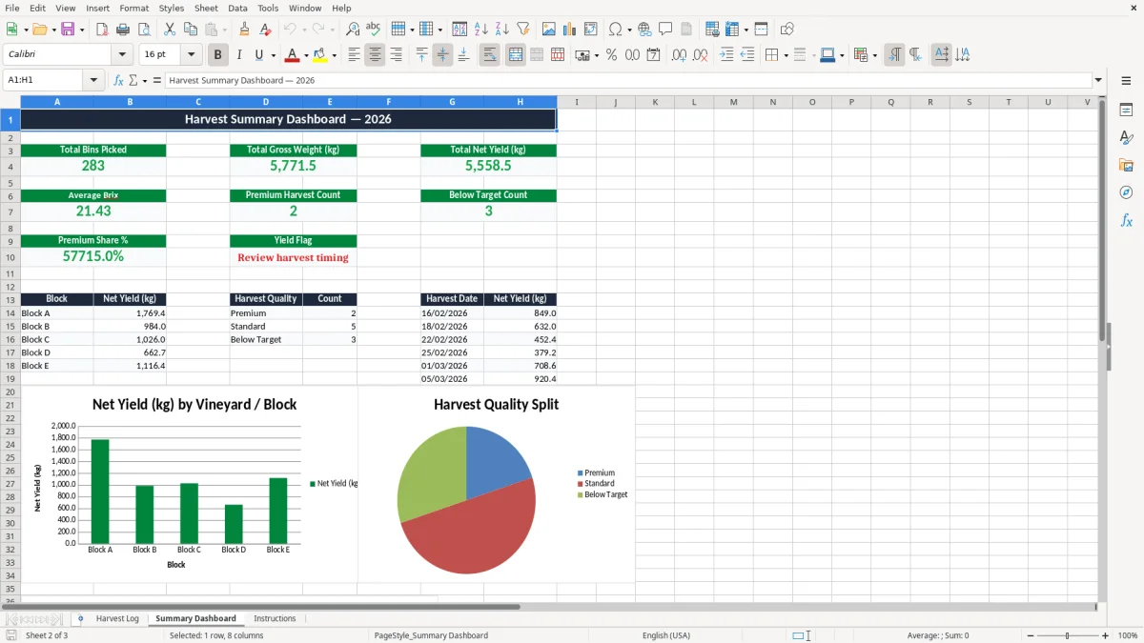Expand the formula bar
1144x643 pixels.
(1098, 81)
